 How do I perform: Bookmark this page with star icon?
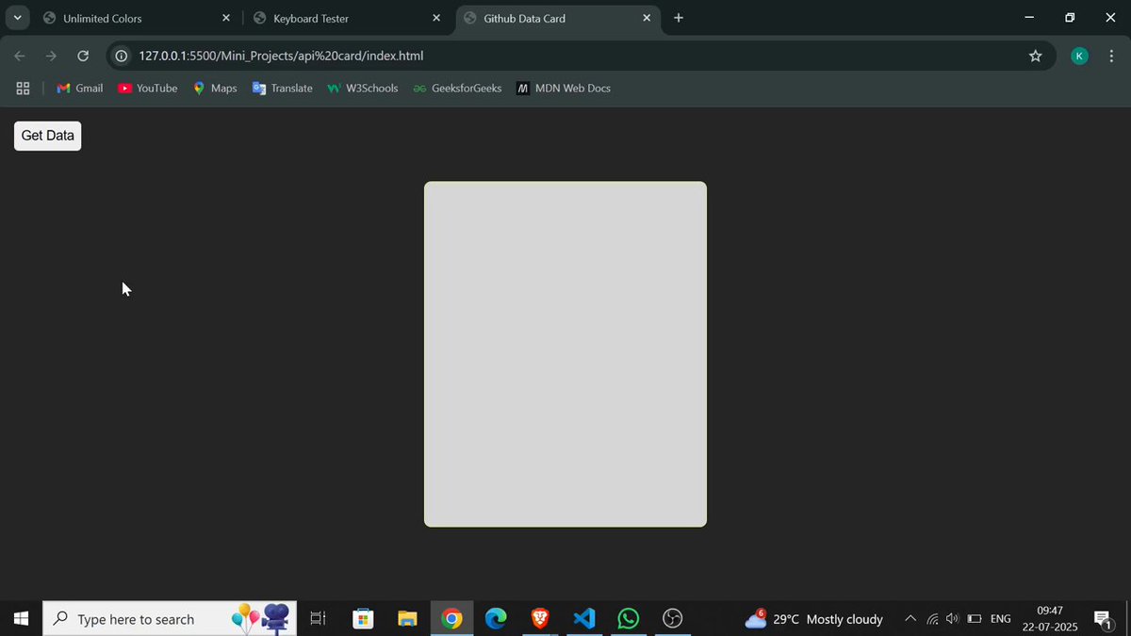(x=1035, y=56)
